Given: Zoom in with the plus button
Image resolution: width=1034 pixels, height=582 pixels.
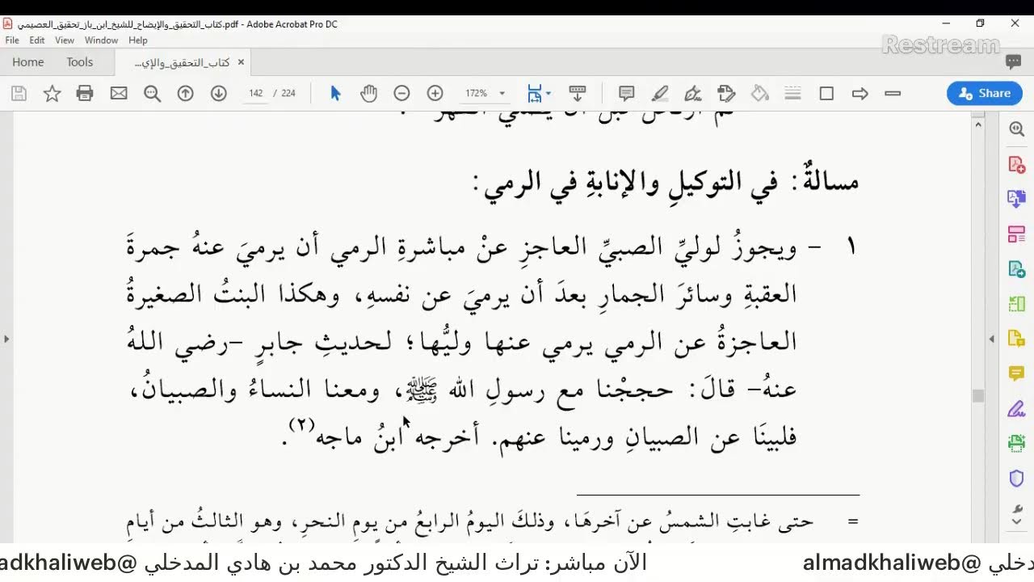Looking at the screenshot, I should pyautogui.click(x=435, y=94).
